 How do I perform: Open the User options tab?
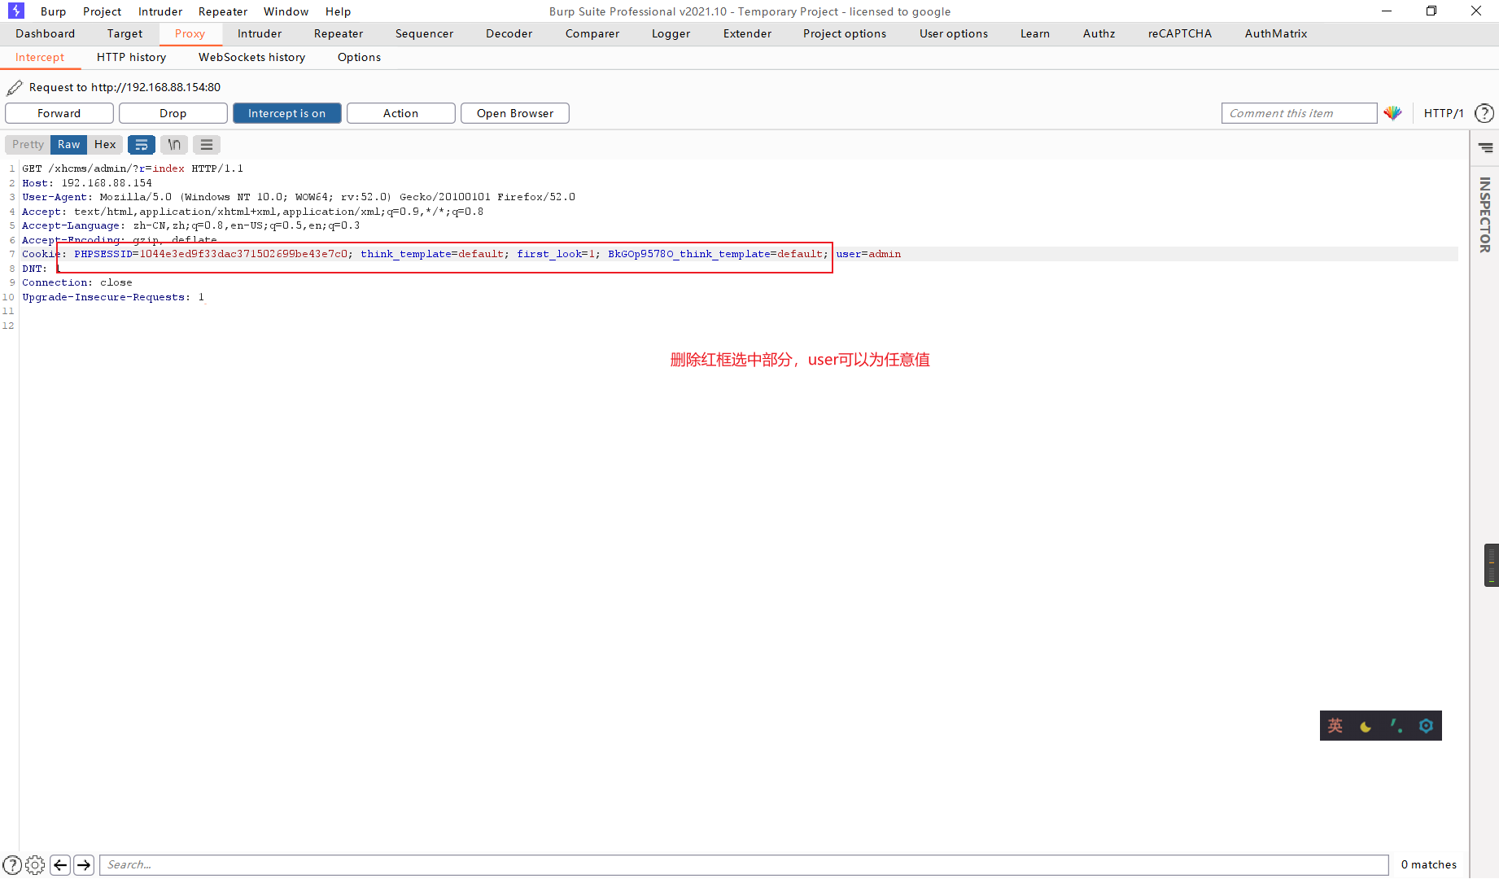pos(954,33)
